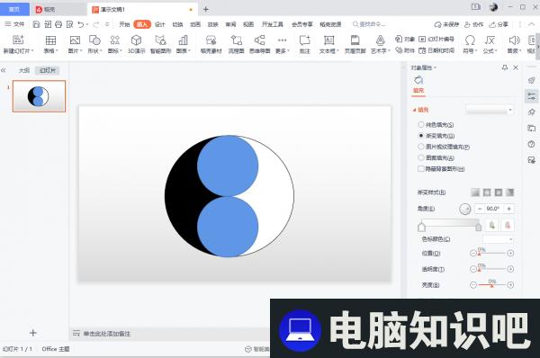Insert audio with the speaker icon
540x358 pixels.
coord(514,40)
